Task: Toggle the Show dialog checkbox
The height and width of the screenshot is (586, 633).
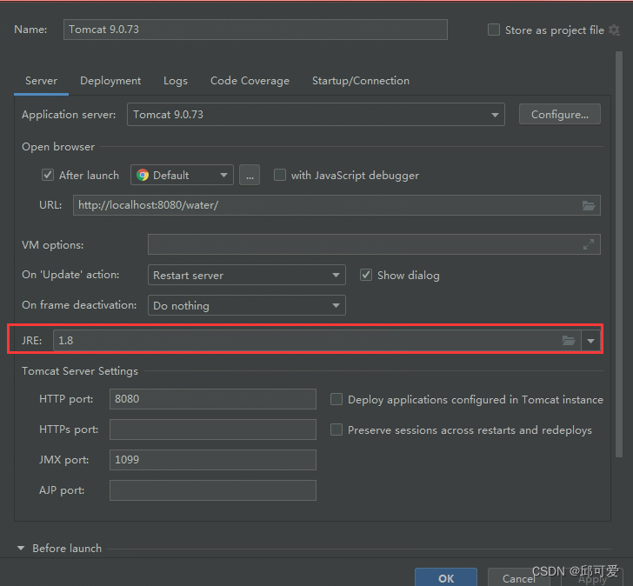Action: (x=366, y=275)
